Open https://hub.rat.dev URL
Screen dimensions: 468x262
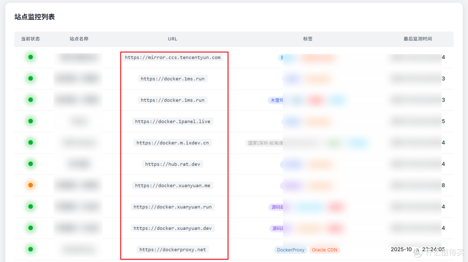coord(172,164)
